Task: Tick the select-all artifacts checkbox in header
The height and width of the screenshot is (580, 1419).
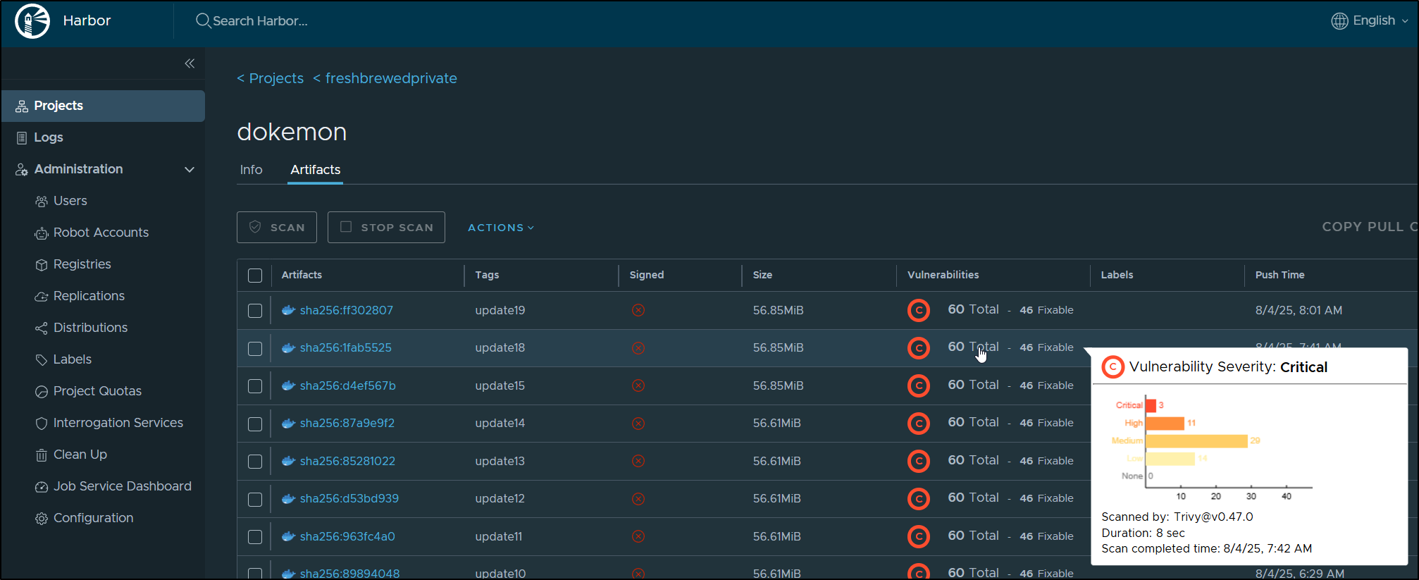Action: pos(255,276)
